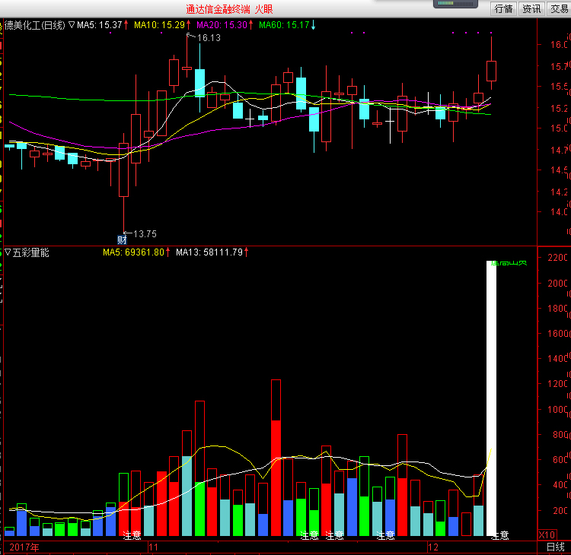Open the 交易 trading button
571x555 pixels.
(x=559, y=8)
